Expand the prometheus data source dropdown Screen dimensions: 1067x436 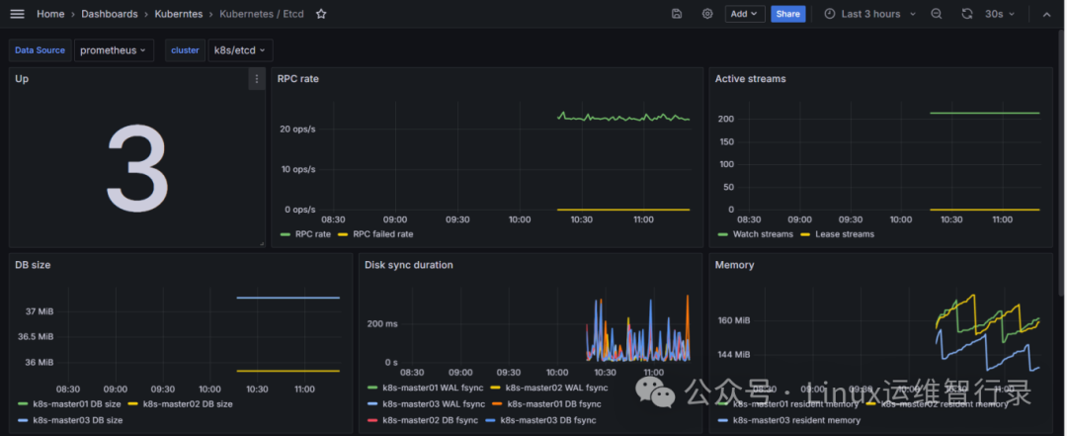tap(114, 50)
